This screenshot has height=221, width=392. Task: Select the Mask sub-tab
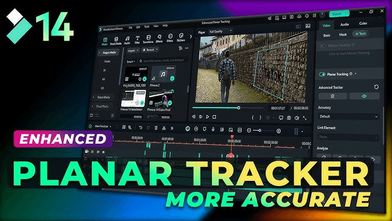(343, 34)
